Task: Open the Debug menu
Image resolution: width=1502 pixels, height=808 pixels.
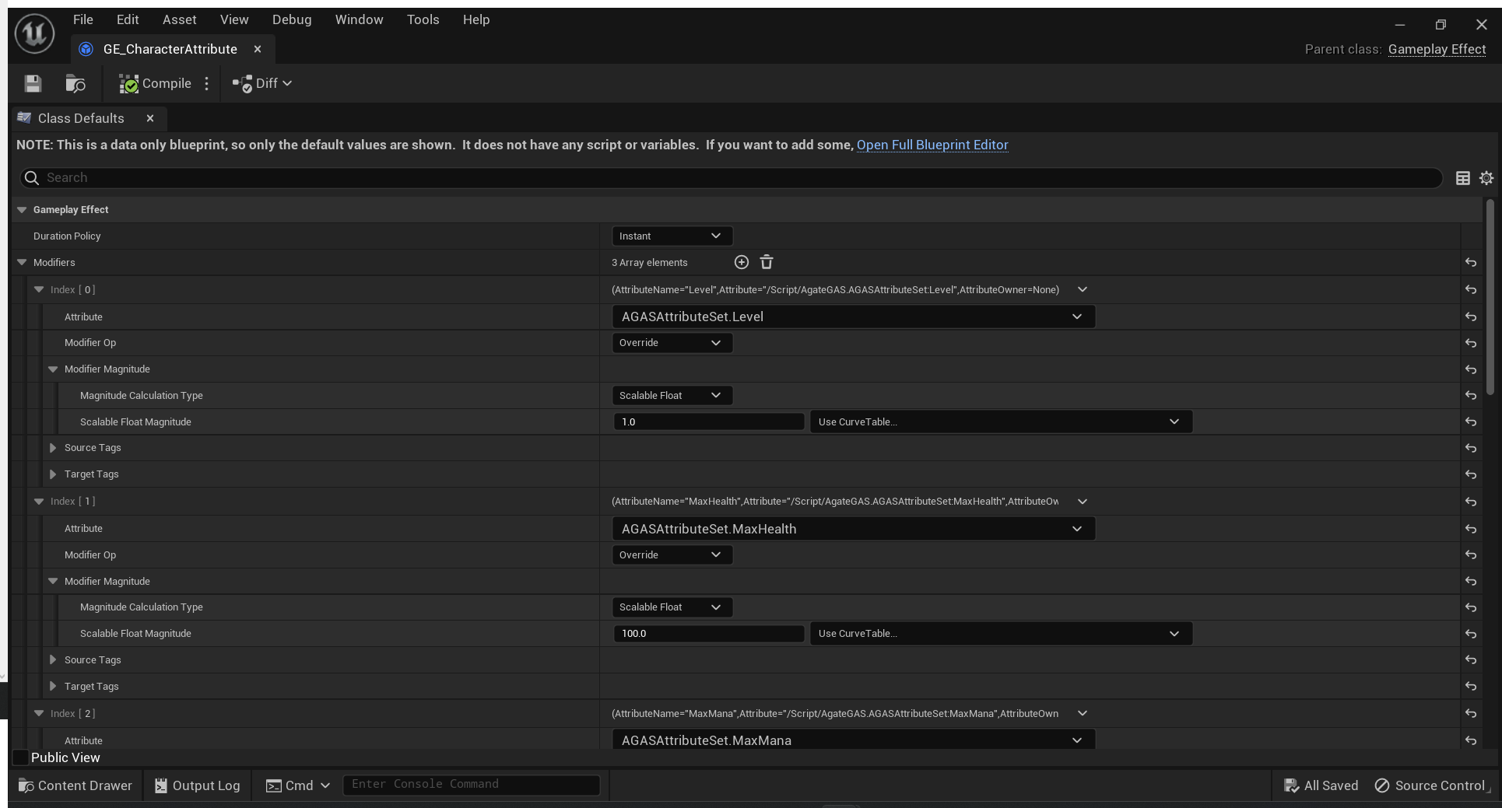Action: [292, 19]
